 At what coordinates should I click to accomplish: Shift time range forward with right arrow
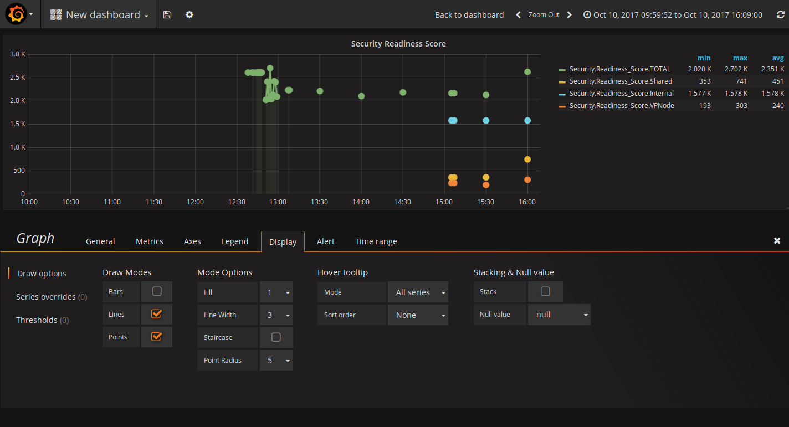569,15
